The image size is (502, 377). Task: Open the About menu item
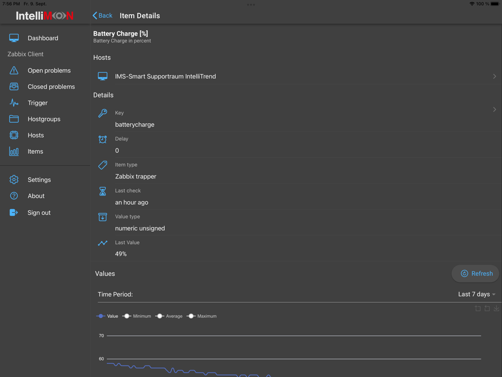(36, 196)
